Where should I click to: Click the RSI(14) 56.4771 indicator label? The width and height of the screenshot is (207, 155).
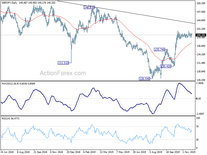[x=11, y=119]
